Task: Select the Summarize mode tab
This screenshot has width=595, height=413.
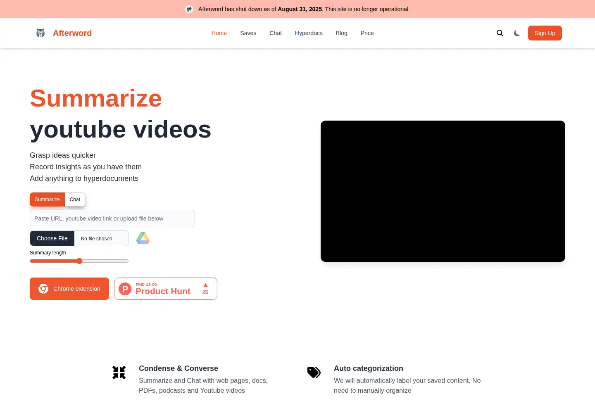Action: pyautogui.click(x=47, y=199)
